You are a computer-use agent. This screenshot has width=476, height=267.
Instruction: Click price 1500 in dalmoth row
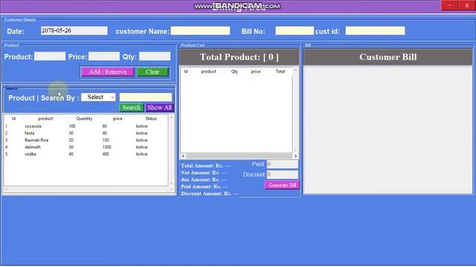click(x=106, y=147)
